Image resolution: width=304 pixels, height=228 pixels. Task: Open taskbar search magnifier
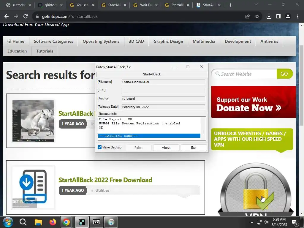point(23,222)
